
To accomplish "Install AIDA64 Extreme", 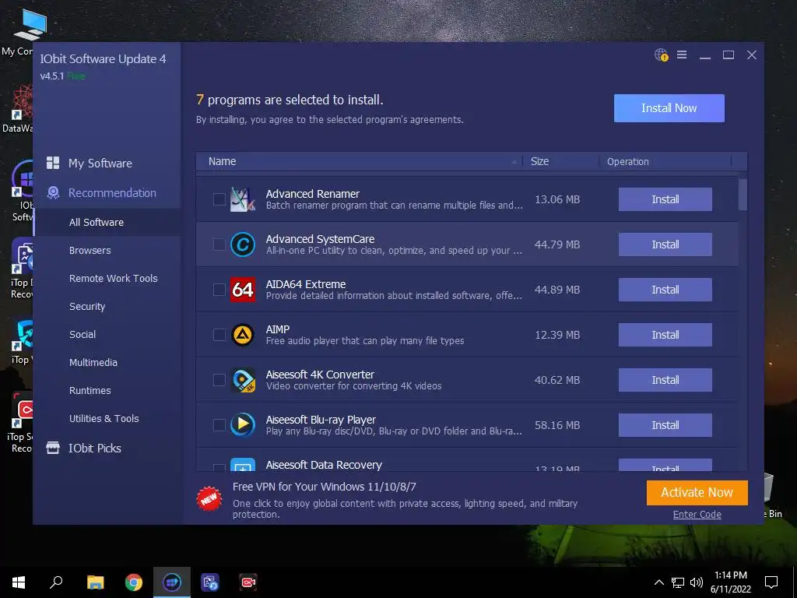I will point(665,290).
